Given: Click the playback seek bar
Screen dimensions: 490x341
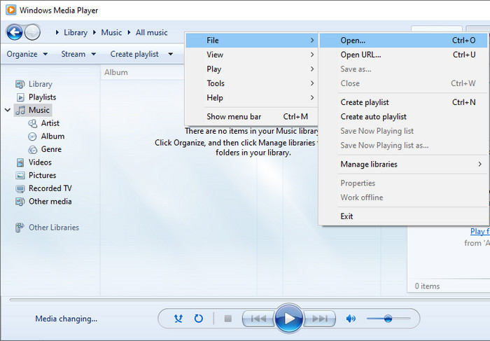Looking at the screenshot, I should [249, 300].
